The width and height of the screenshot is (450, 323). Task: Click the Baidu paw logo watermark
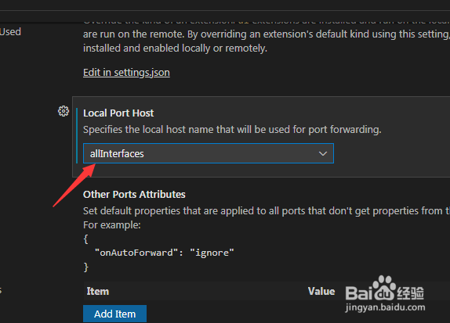click(x=384, y=288)
